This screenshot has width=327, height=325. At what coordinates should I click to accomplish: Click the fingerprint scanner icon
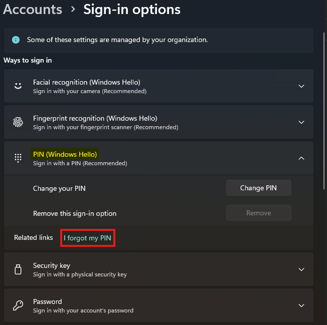[x=18, y=122]
